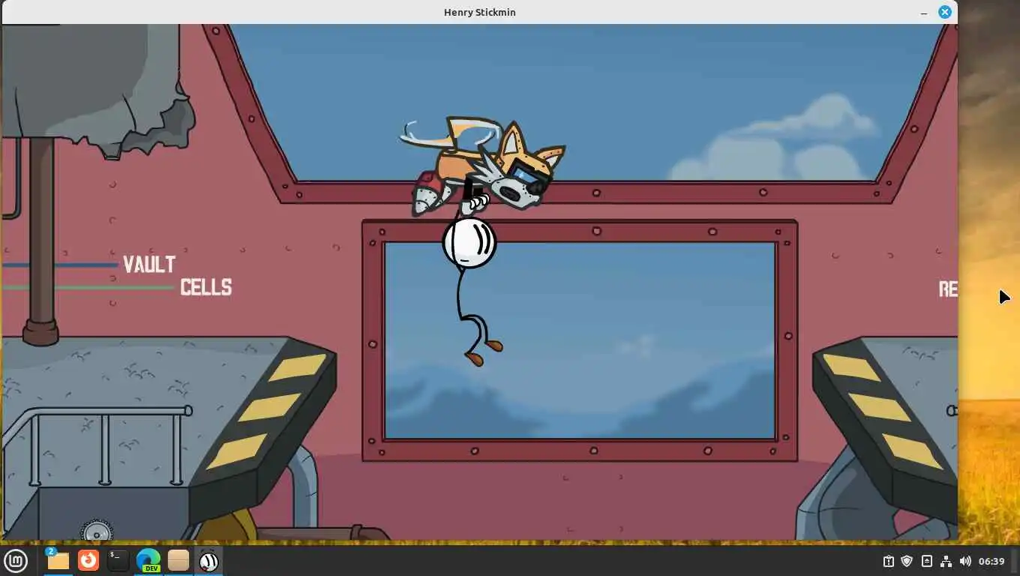The width and height of the screenshot is (1020, 576).
Task: Click the CELLS direction sign
Action: point(206,287)
